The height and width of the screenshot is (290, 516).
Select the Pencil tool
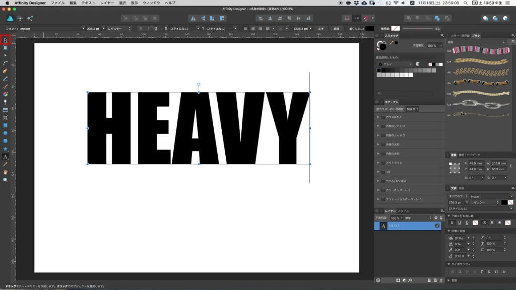5,79
